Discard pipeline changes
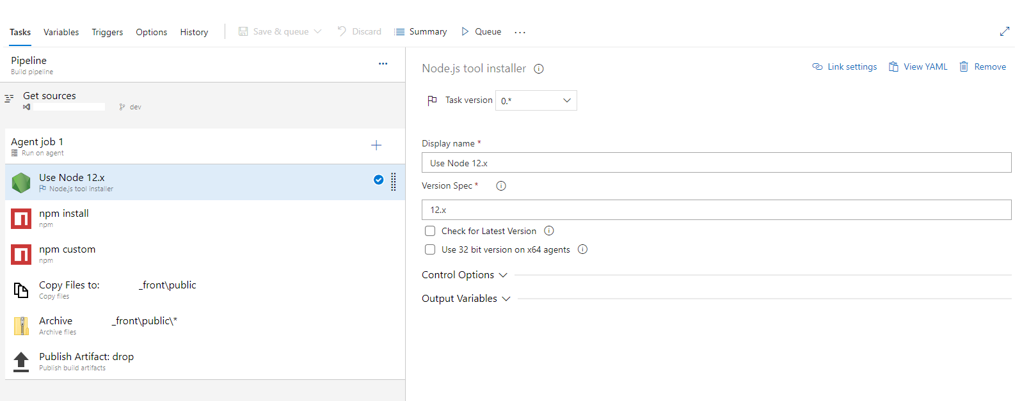 pyautogui.click(x=359, y=31)
